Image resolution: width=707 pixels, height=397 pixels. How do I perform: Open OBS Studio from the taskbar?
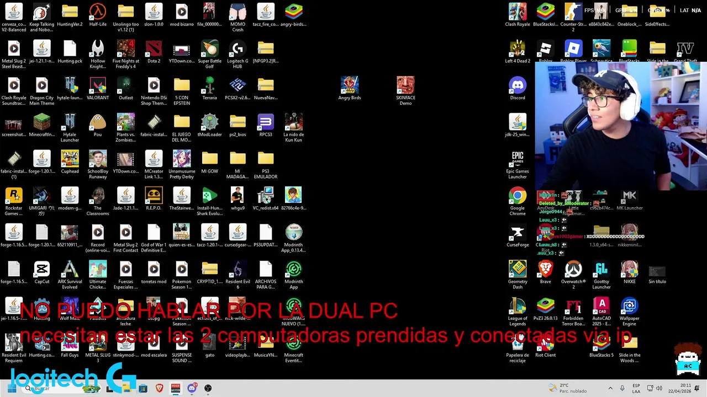[x=208, y=388]
